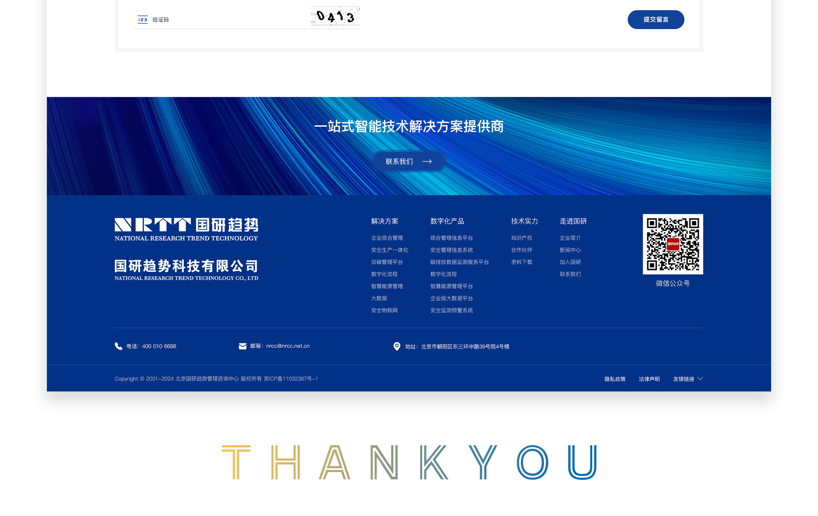Click email address nrcc@nrcc.net.cn
The image size is (818, 516).
[288, 346]
